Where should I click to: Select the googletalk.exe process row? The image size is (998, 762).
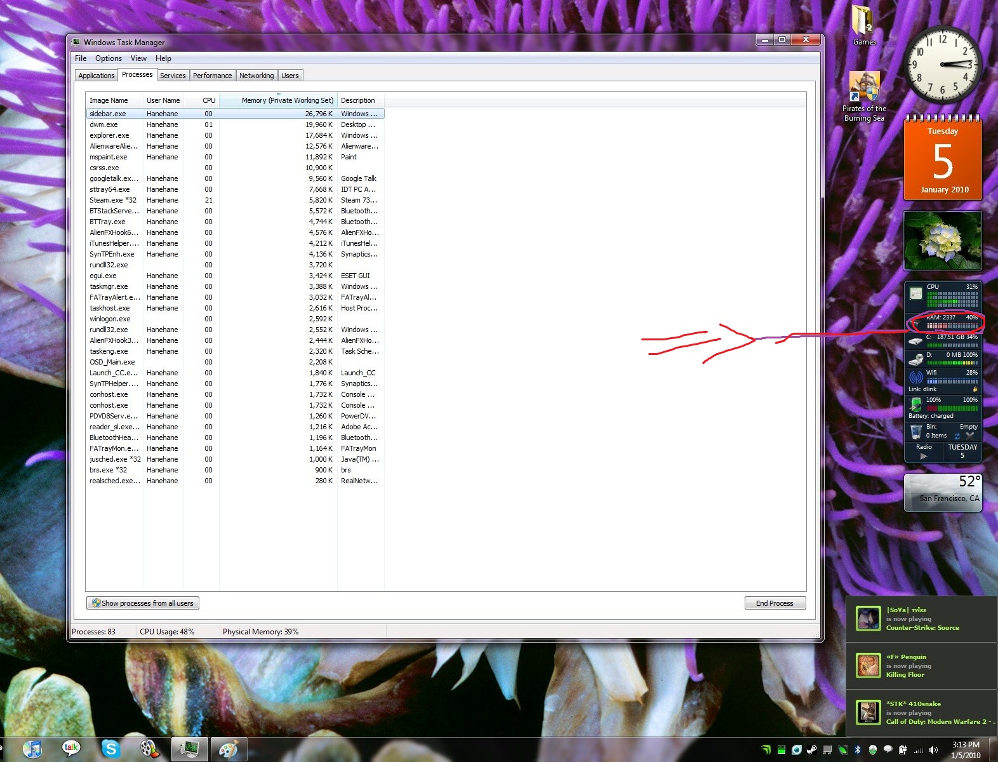235,178
